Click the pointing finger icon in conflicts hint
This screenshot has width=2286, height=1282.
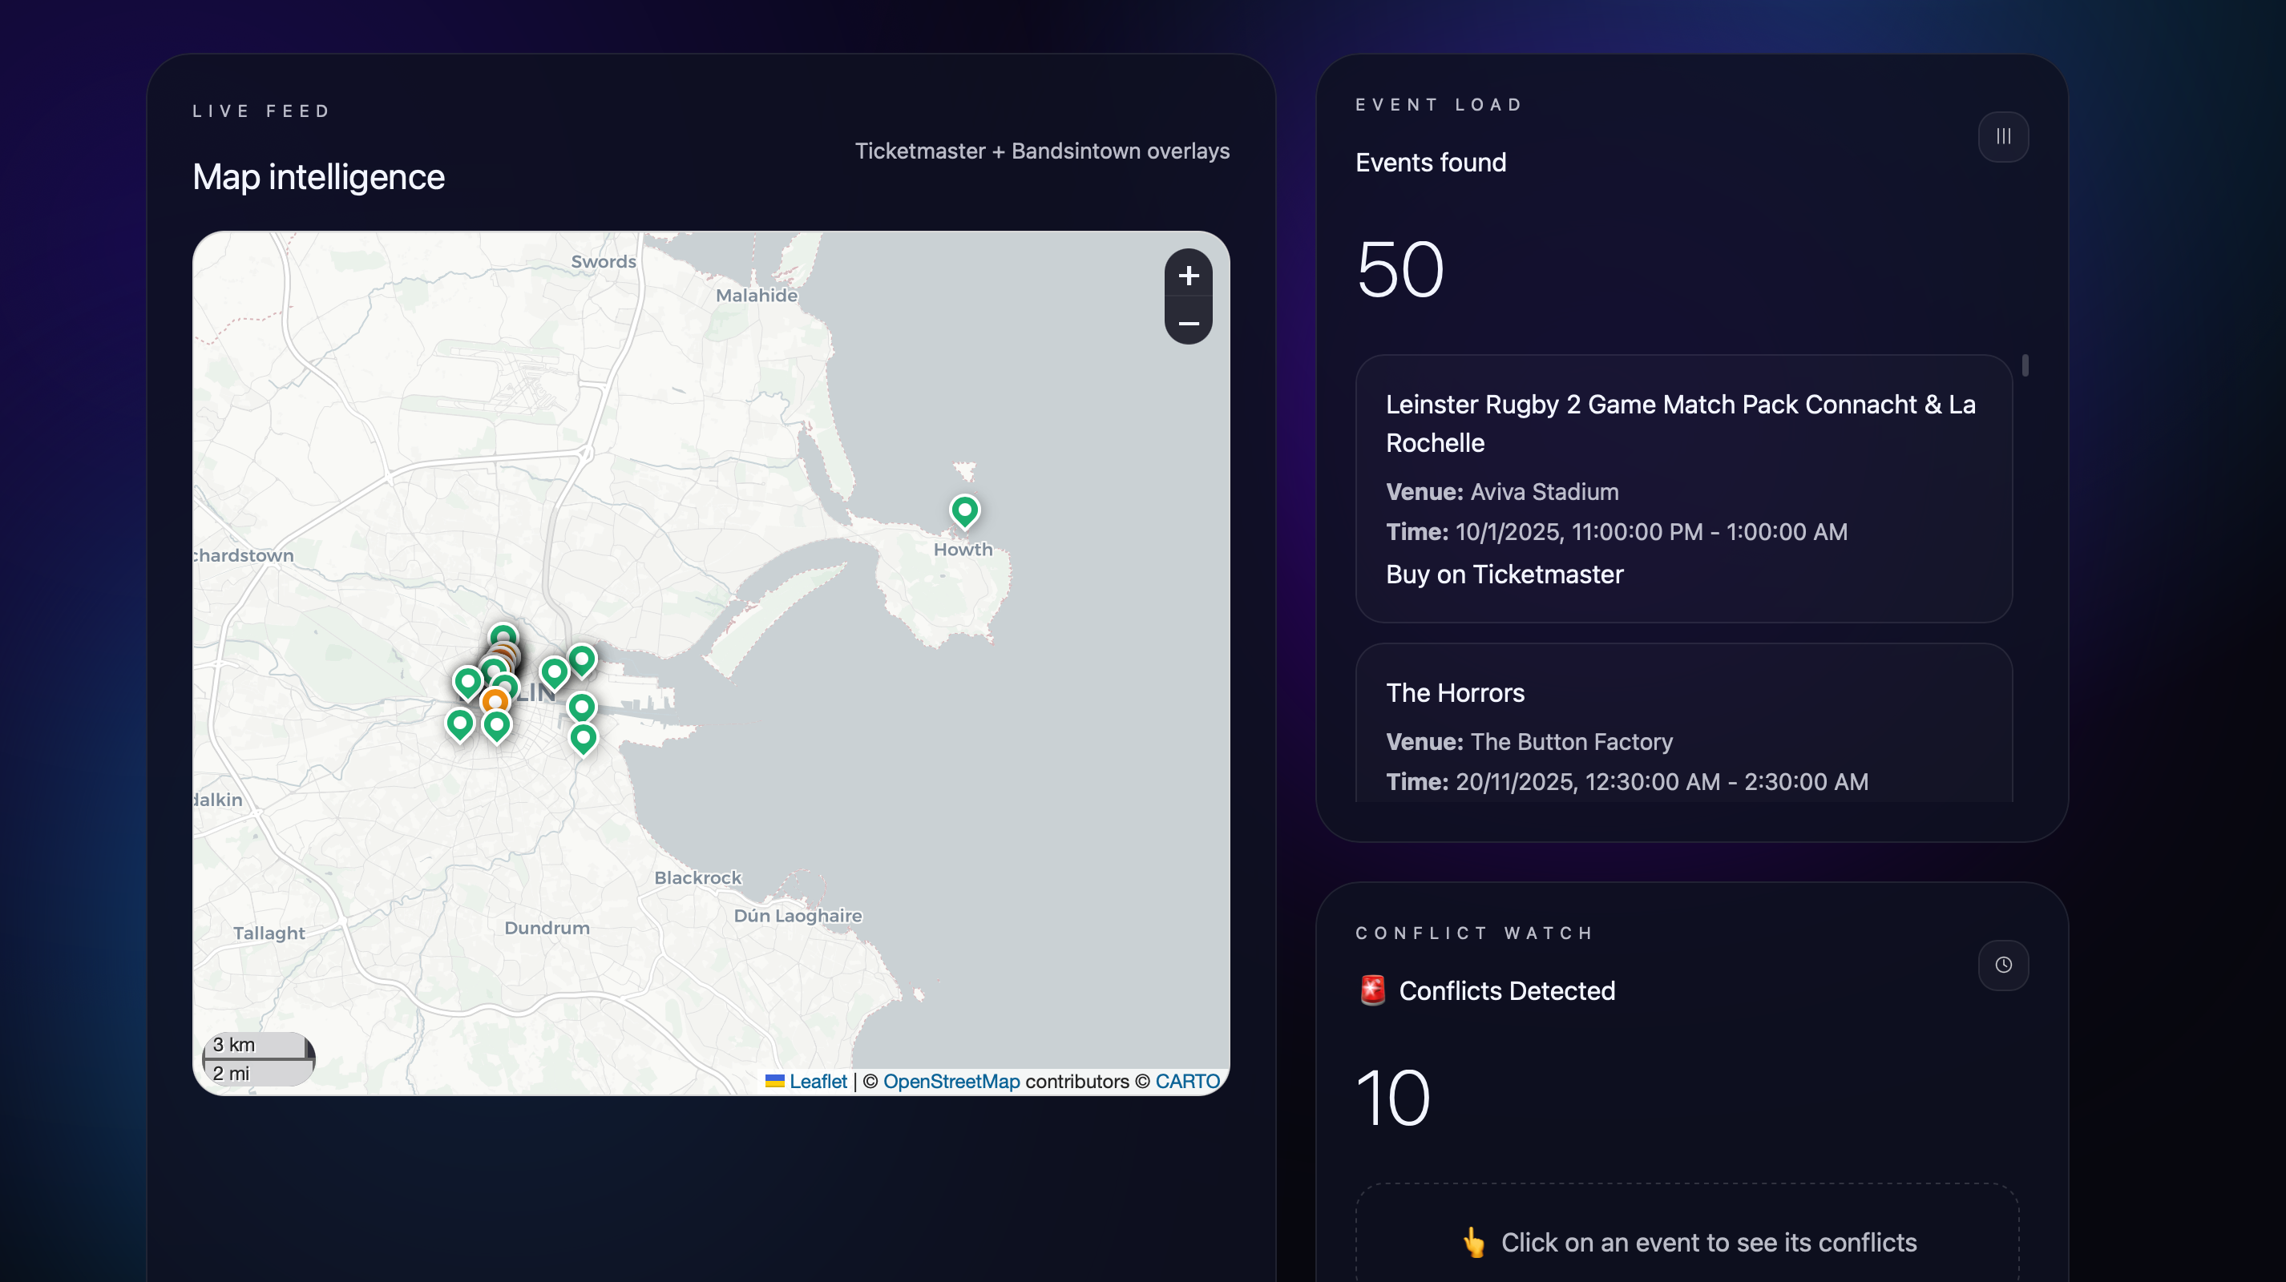(x=1476, y=1242)
